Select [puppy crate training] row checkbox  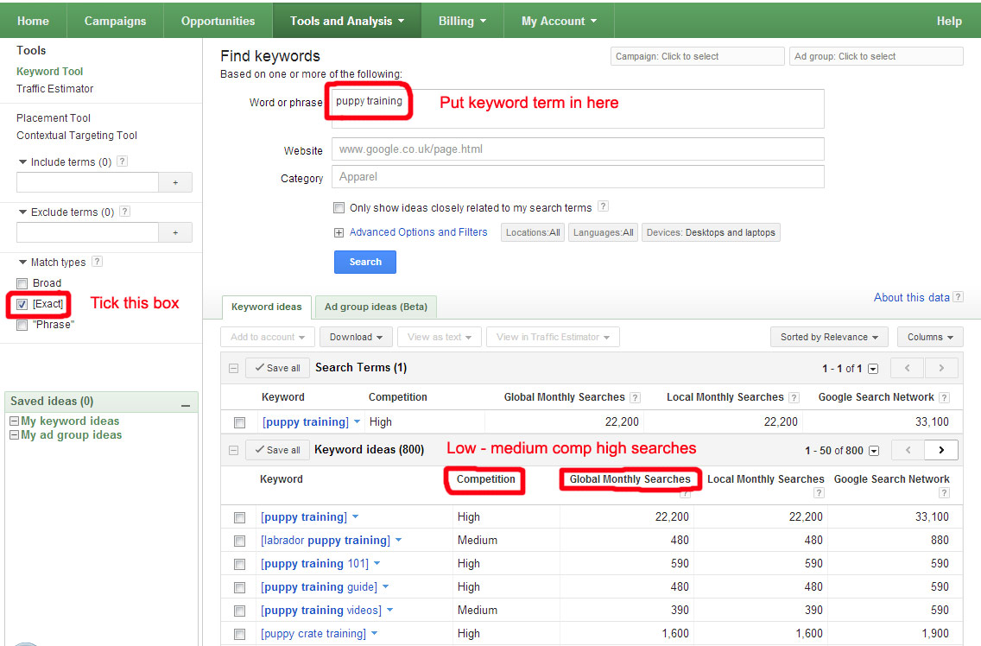tap(239, 634)
